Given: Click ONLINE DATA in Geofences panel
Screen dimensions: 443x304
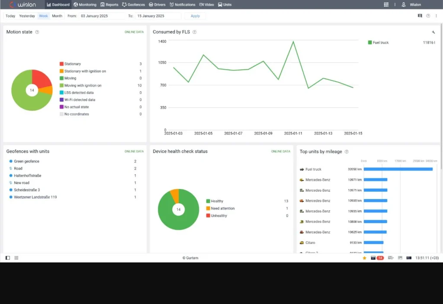Looking at the screenshot, I should click(134, 151).
